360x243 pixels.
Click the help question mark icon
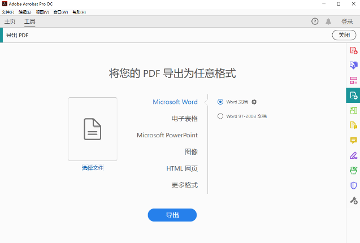tap(315, 21)
